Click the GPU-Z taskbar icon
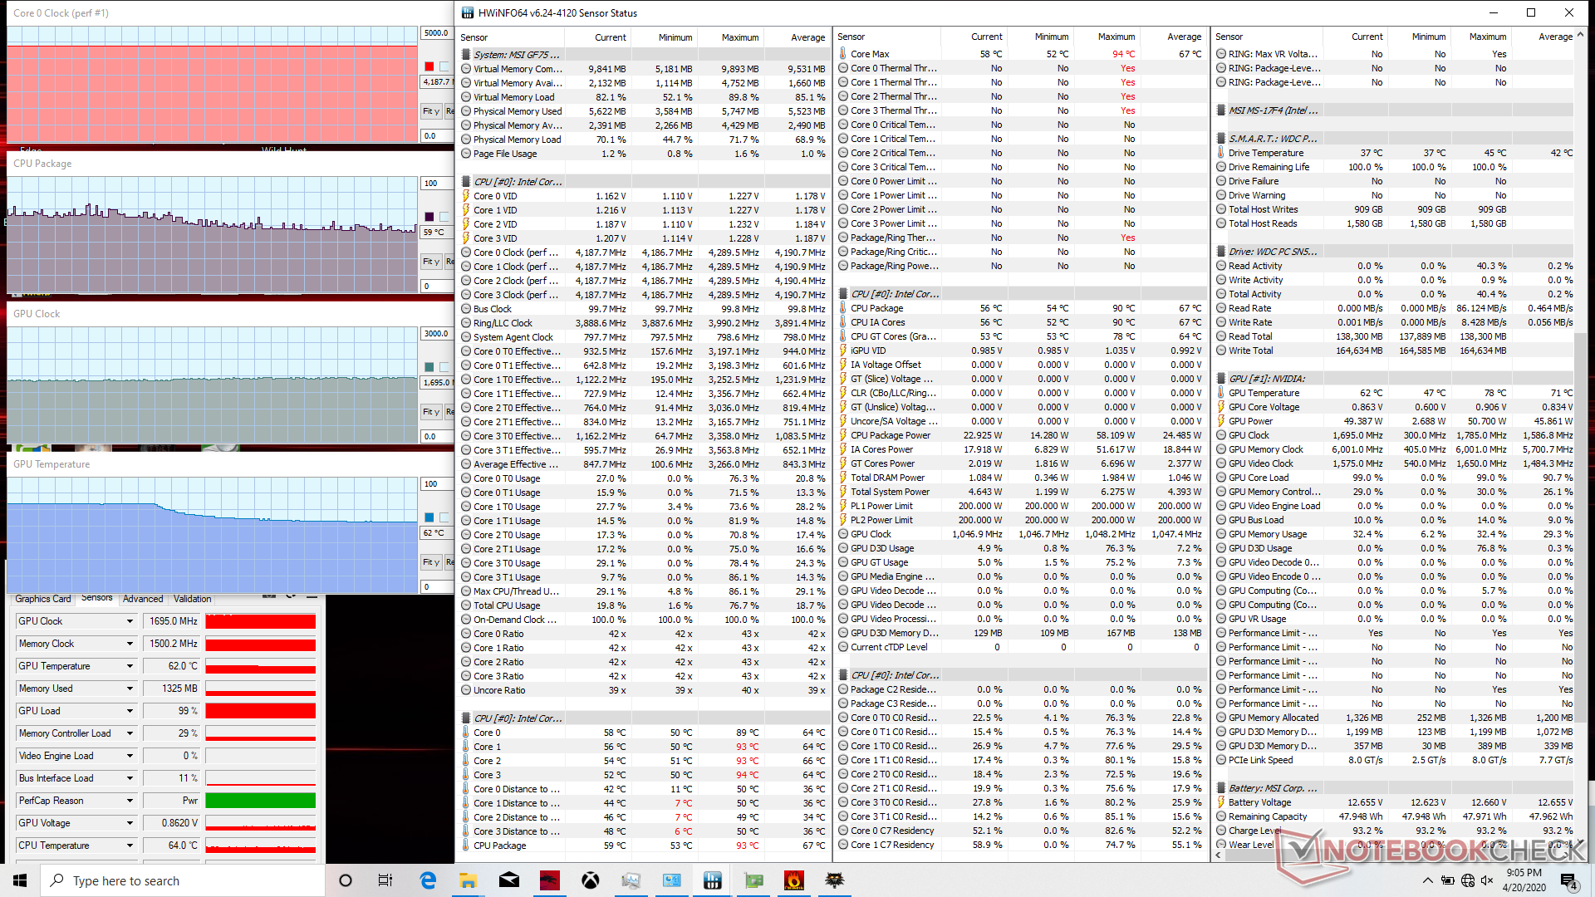 tap(753, 880)
